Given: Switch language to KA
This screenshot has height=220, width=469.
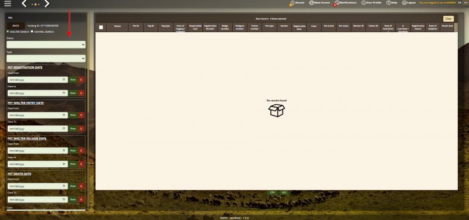Looking at the screenshot, I should [x=460, y=3].
